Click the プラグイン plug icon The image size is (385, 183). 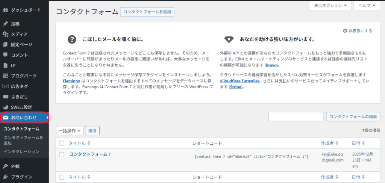5,177
